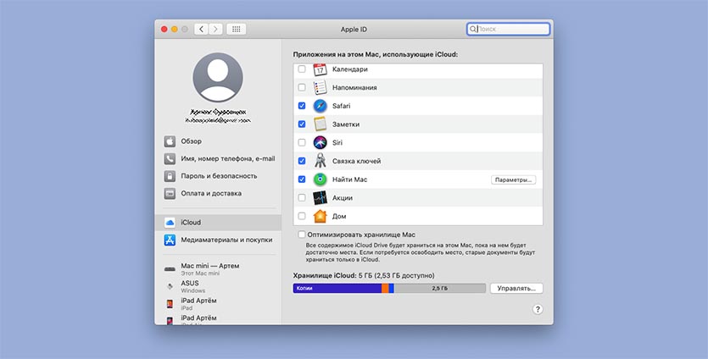The width and height of the screenshot is (708, 359).
Task: Click the Keychain (Связка ключей) icon
Action: (320, 161)
